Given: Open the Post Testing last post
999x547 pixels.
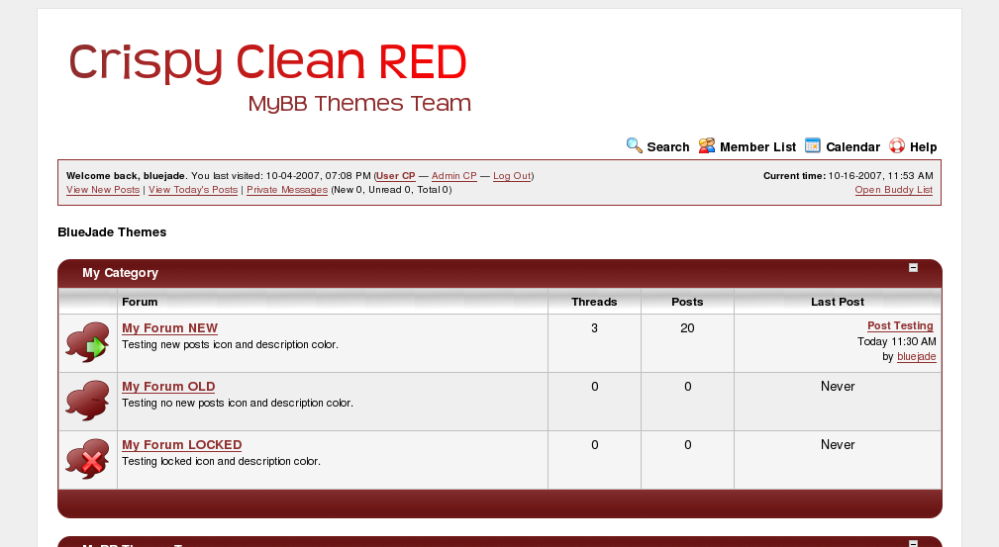Looking at the screenshot, I should click(900, 326).
